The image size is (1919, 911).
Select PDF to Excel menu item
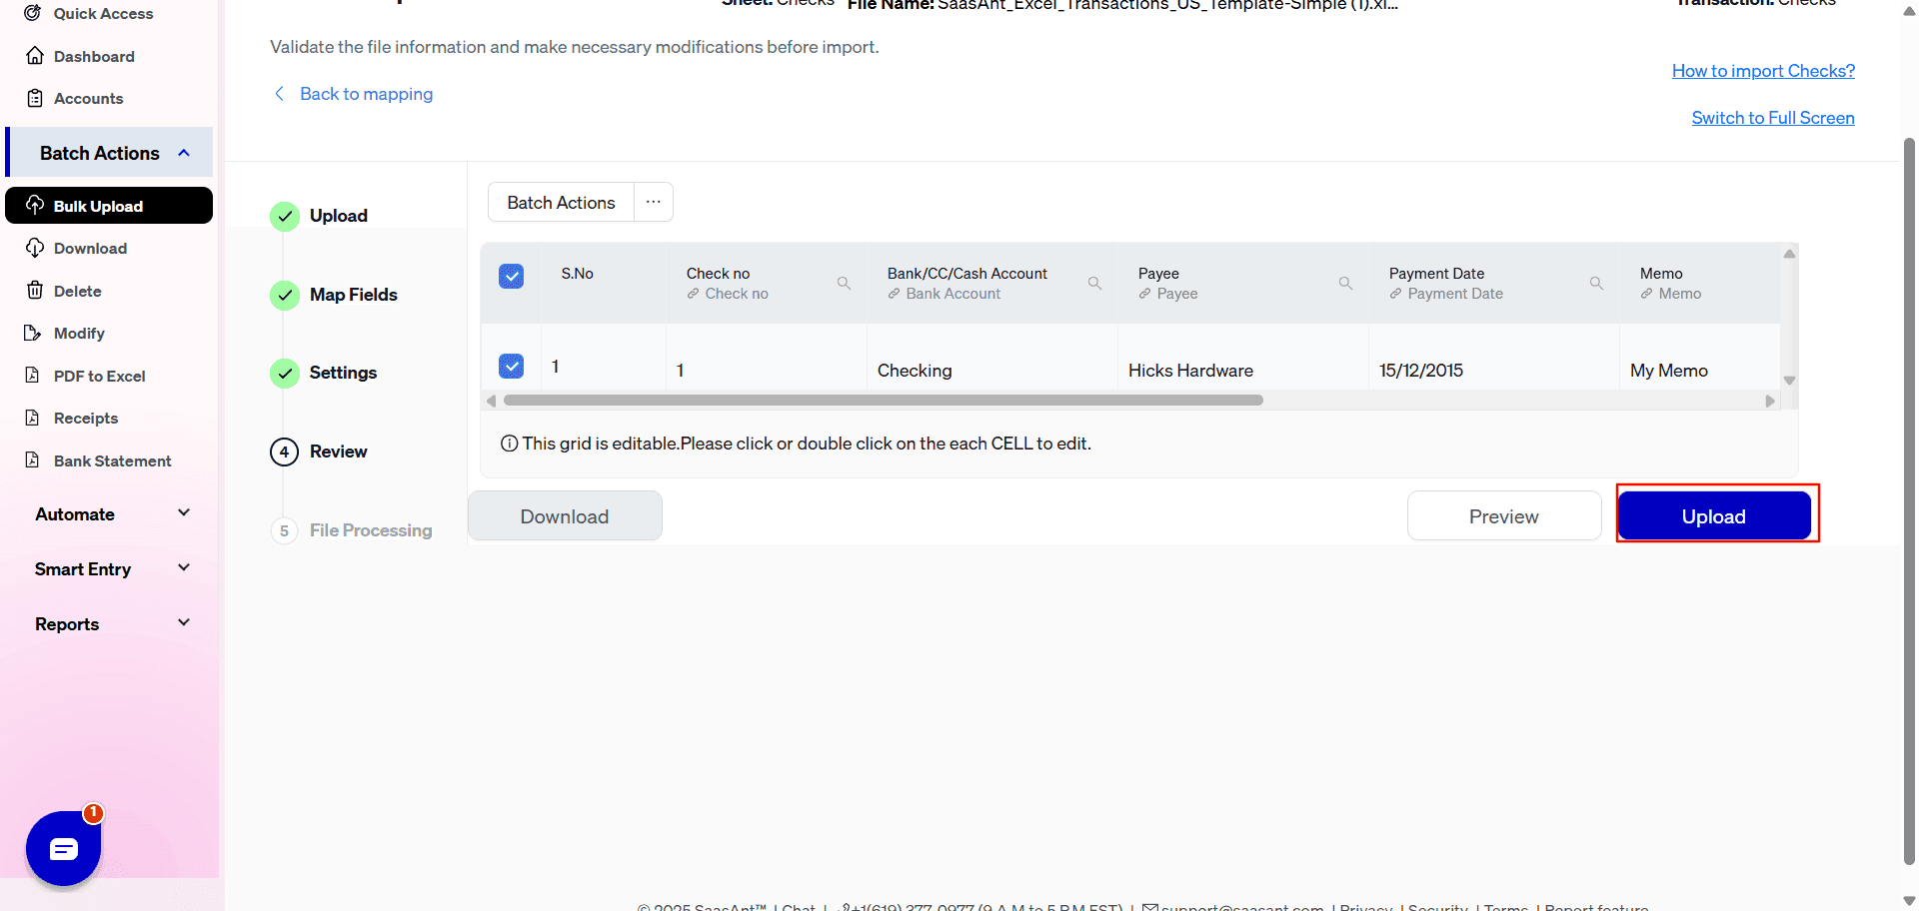coord(99,376)
